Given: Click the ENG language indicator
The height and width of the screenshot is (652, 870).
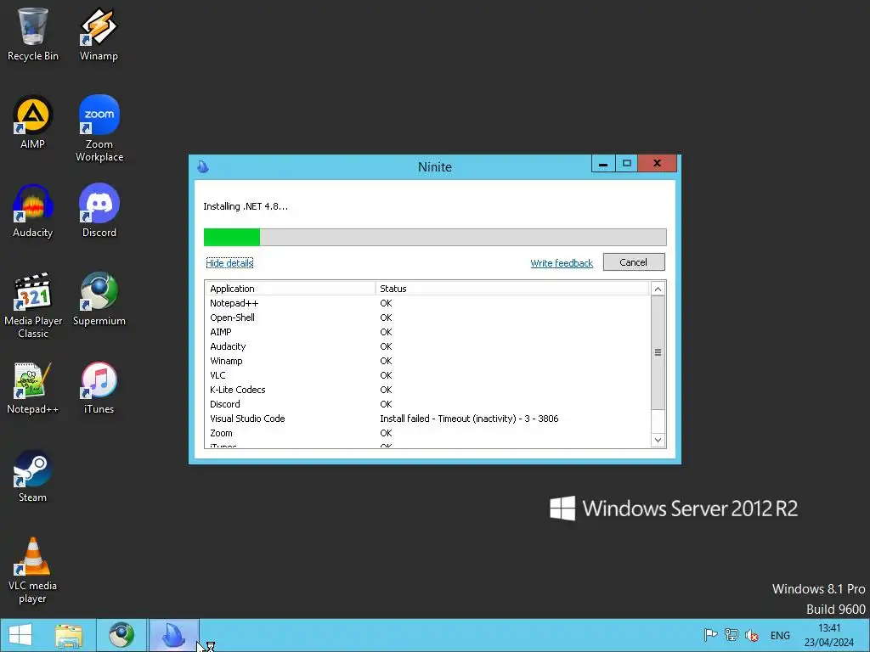Looking at the screenshot, I should pos(780,635).
